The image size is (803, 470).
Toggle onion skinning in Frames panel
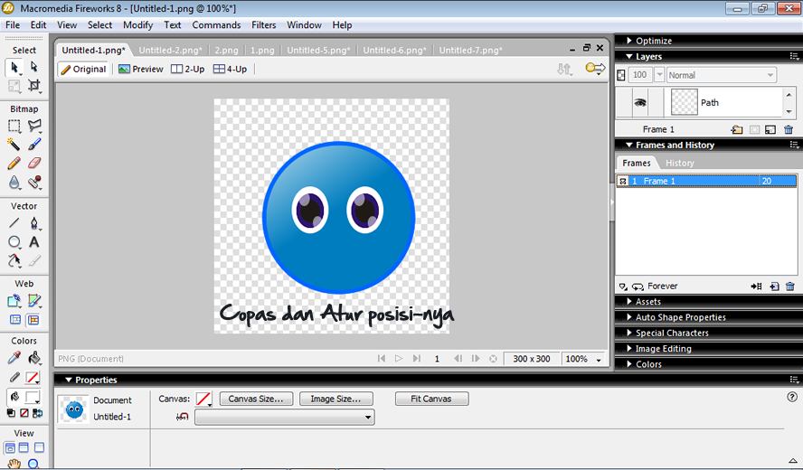[x=623, y=287]
